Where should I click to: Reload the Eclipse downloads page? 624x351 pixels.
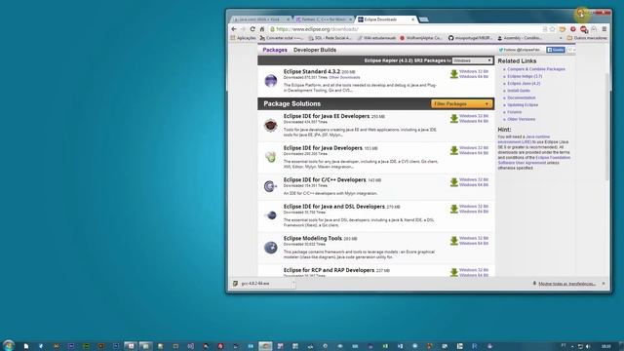[253, 29]
